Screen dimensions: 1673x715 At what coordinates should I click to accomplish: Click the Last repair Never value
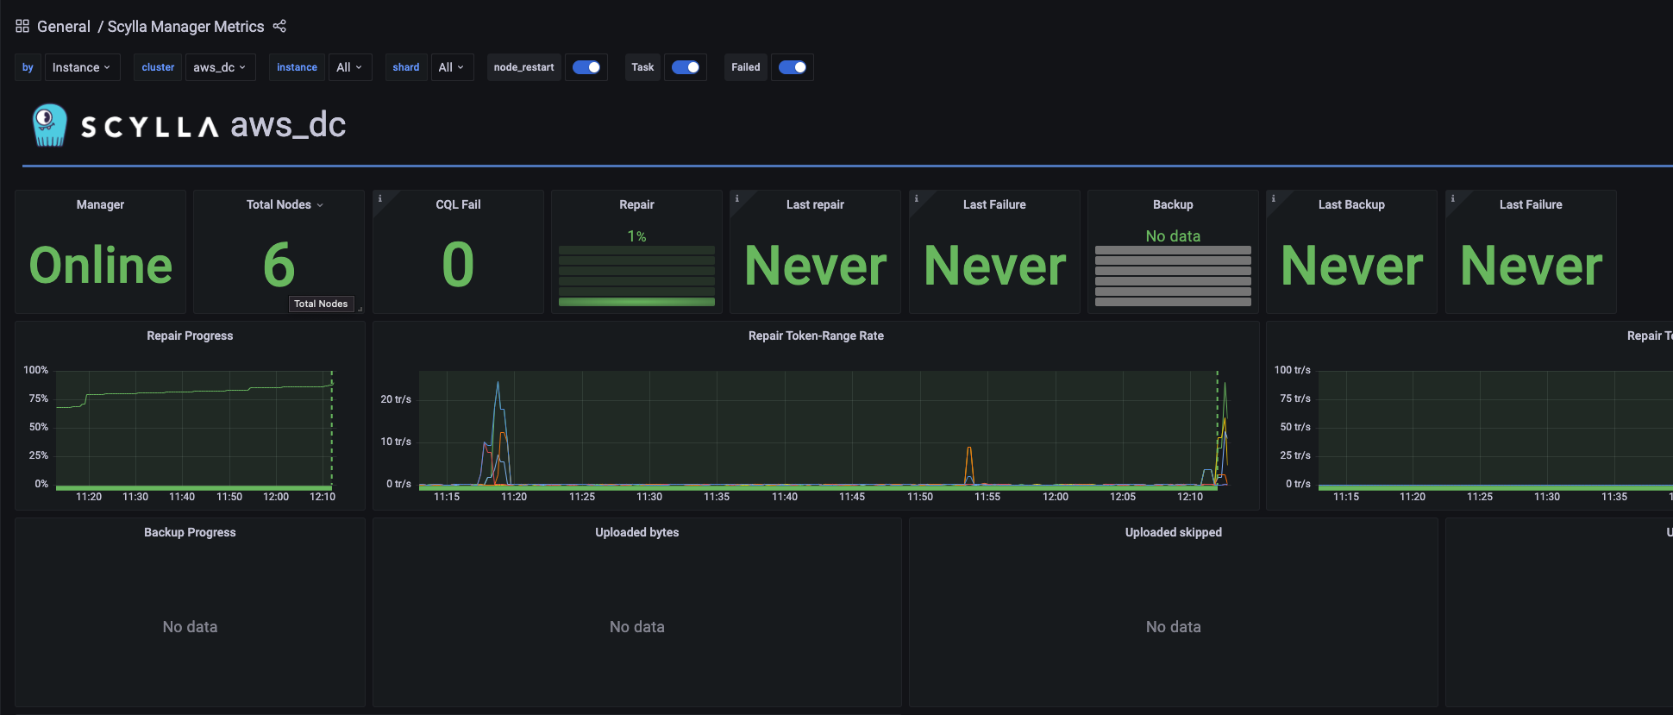tap(816, 265)
